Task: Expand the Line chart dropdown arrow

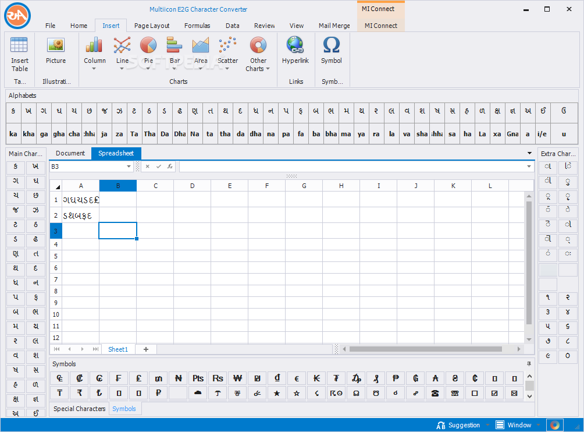Action: (122, 69)
